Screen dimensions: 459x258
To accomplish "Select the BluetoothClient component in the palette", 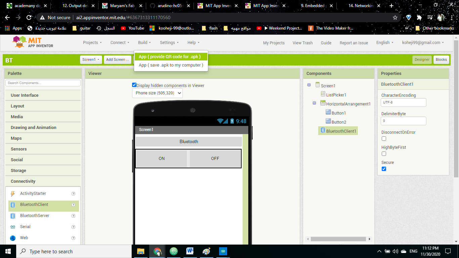I will click(34, 204).
